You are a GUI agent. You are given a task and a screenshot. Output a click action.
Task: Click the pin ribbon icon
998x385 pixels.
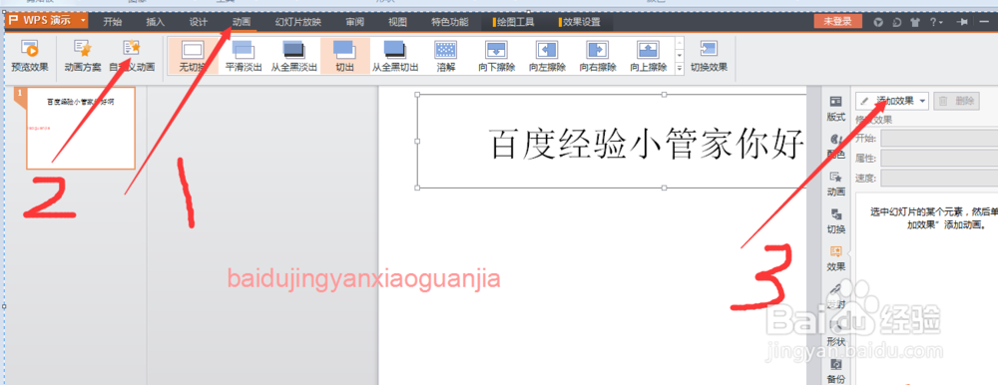(x=962, y=22)
